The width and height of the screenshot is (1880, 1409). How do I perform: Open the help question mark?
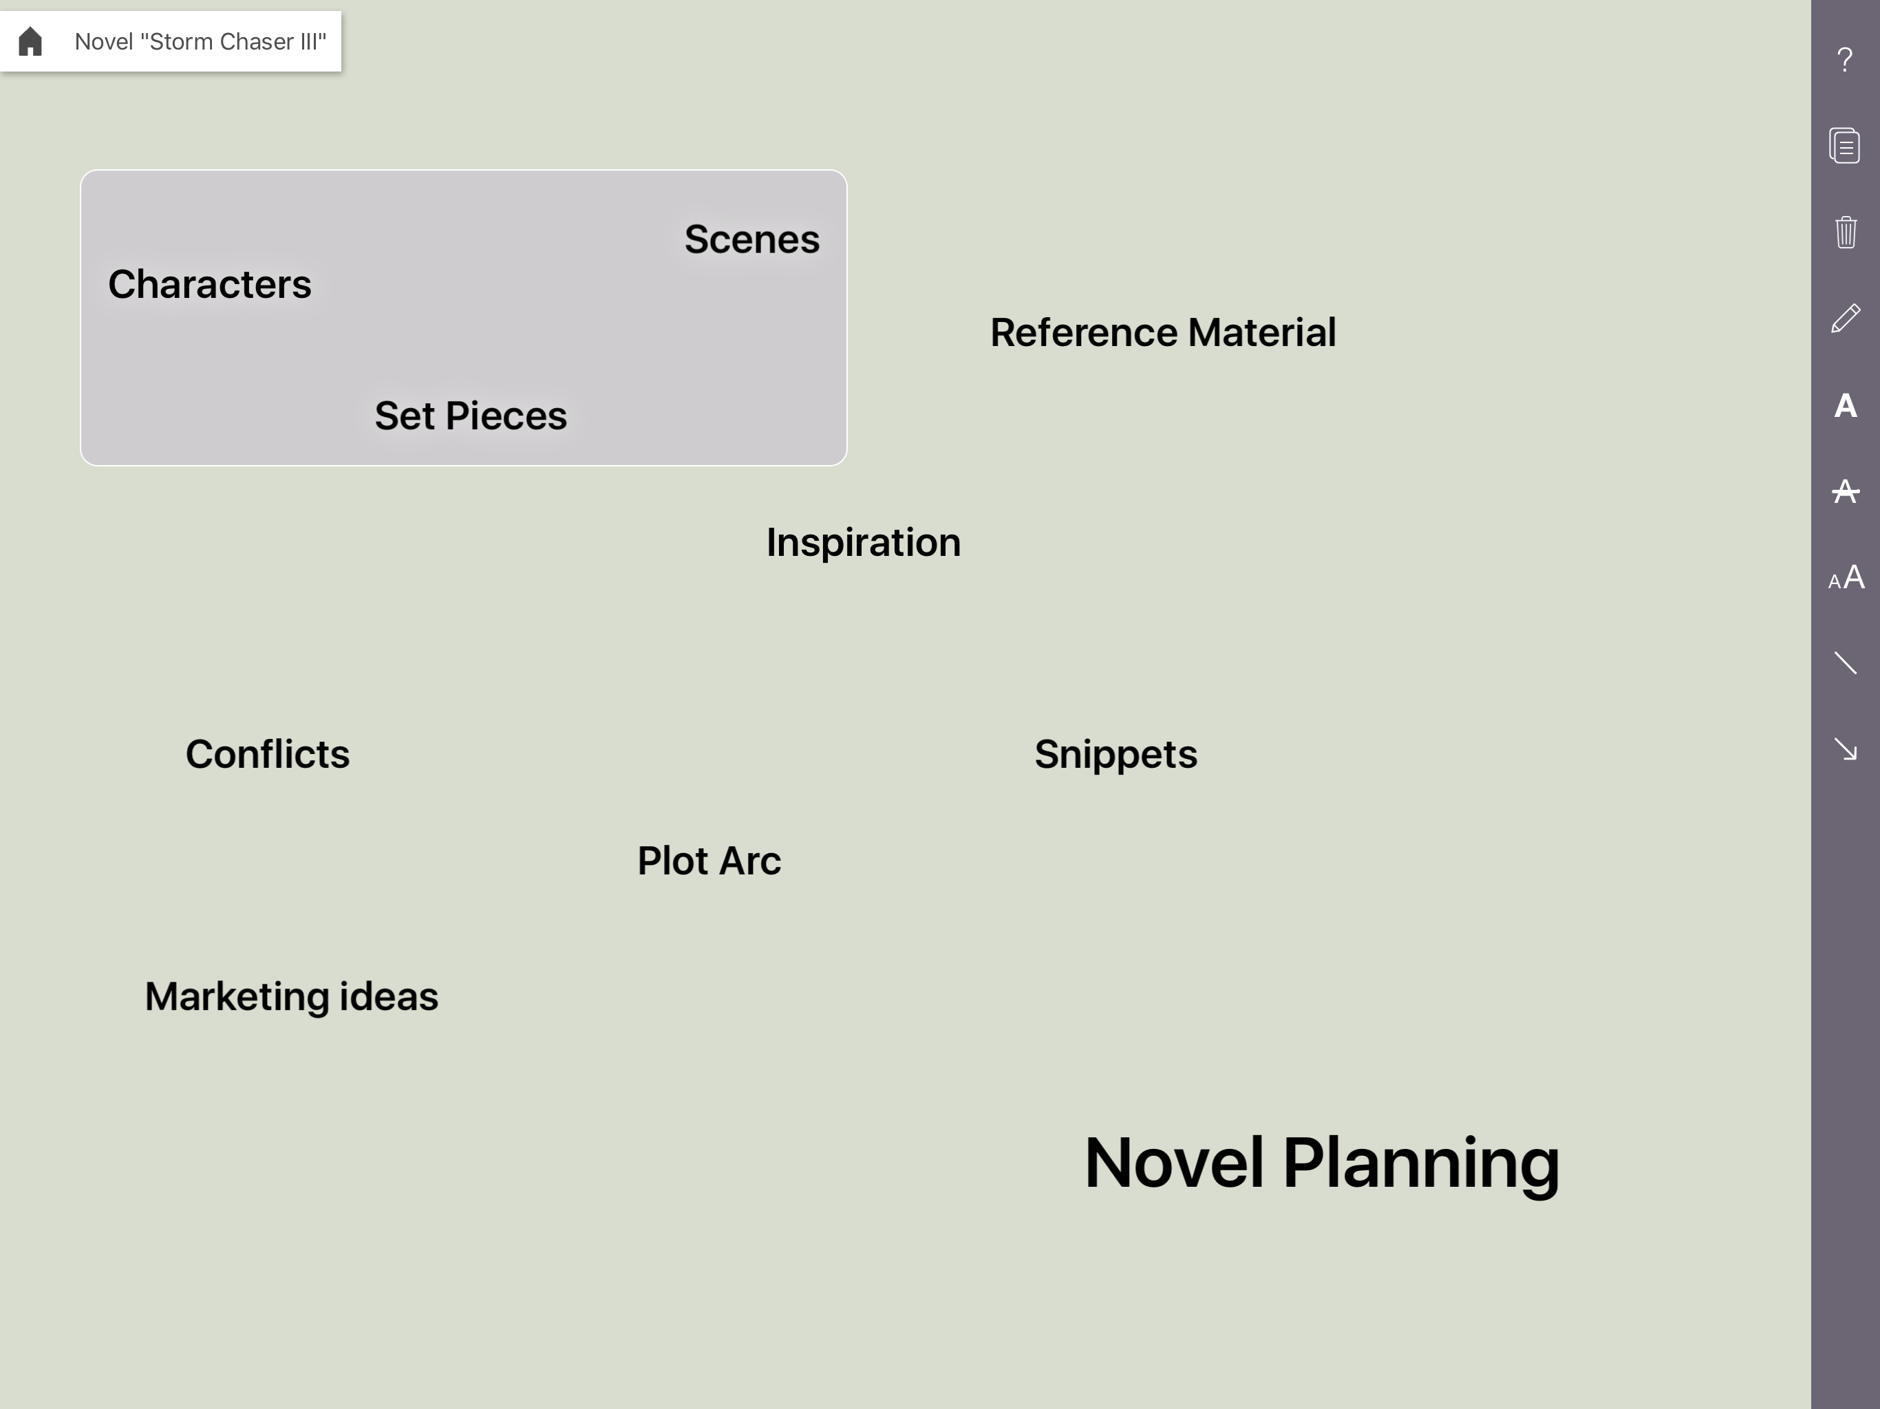[x=1844, y=61]
